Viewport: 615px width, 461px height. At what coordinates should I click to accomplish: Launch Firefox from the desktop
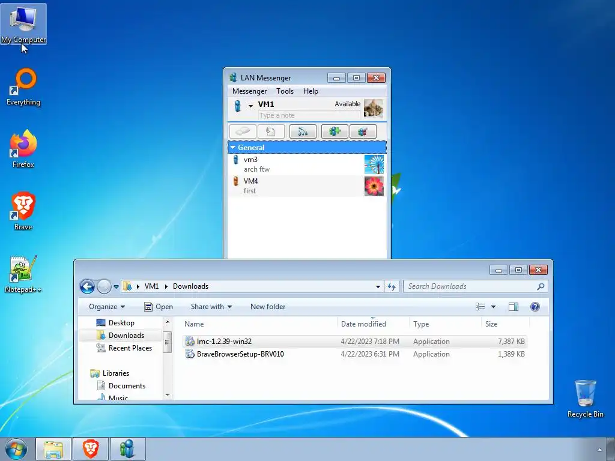point(23,149)
